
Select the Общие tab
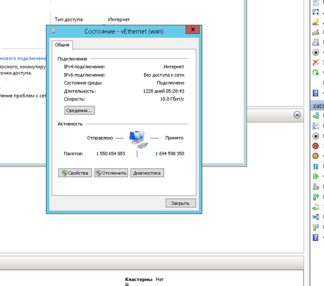pos(62,45)
